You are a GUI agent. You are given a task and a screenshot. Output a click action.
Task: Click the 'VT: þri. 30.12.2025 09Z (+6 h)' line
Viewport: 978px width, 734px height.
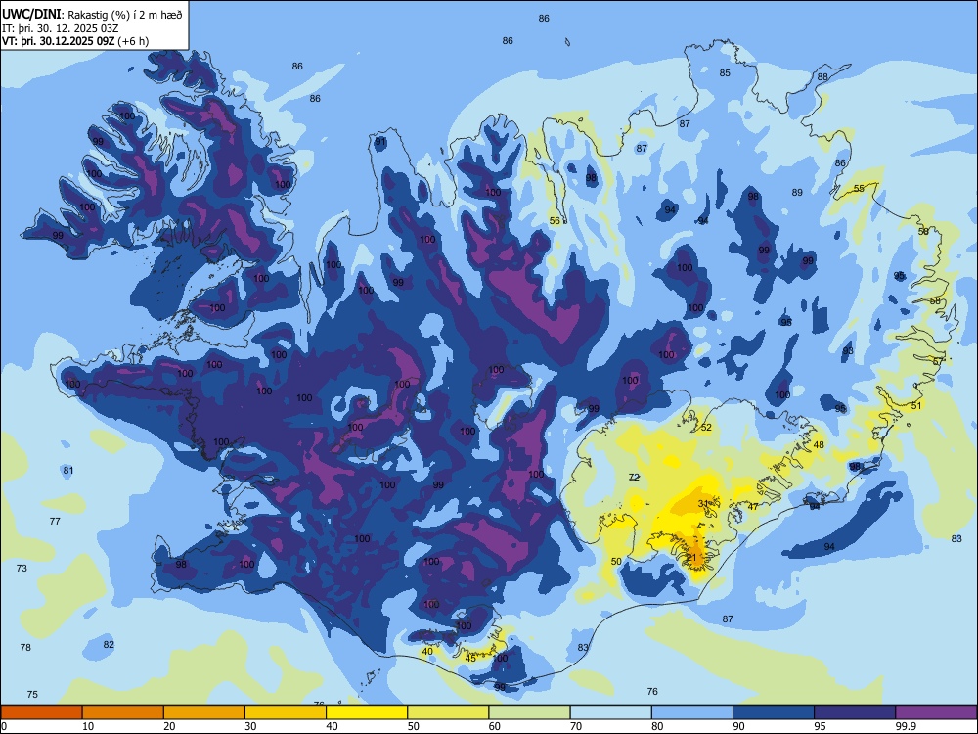[75, 41]
